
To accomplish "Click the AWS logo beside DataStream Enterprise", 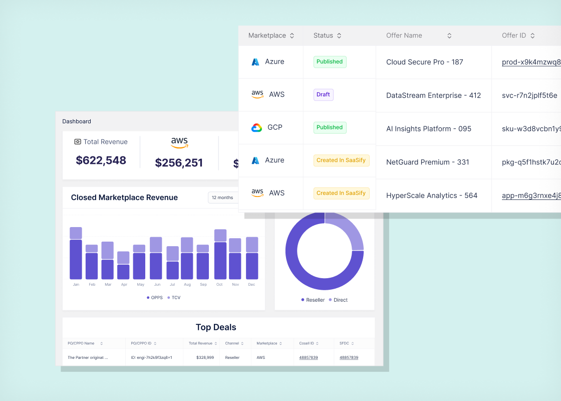I will coord(257,95).
